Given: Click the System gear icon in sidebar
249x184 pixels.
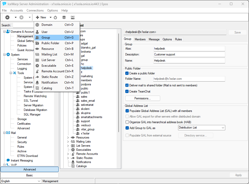Looking at the screenshot, I should pyautogui.click(x=8, y=54).
